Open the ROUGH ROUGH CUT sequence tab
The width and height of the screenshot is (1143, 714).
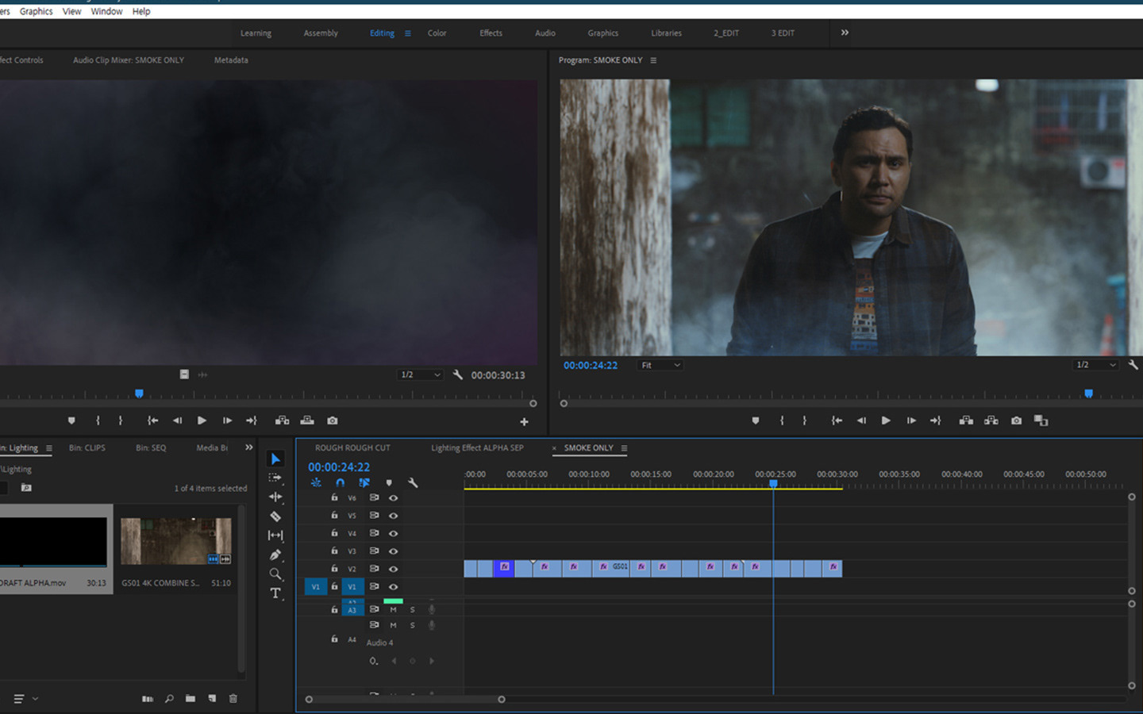coord(352,448)
